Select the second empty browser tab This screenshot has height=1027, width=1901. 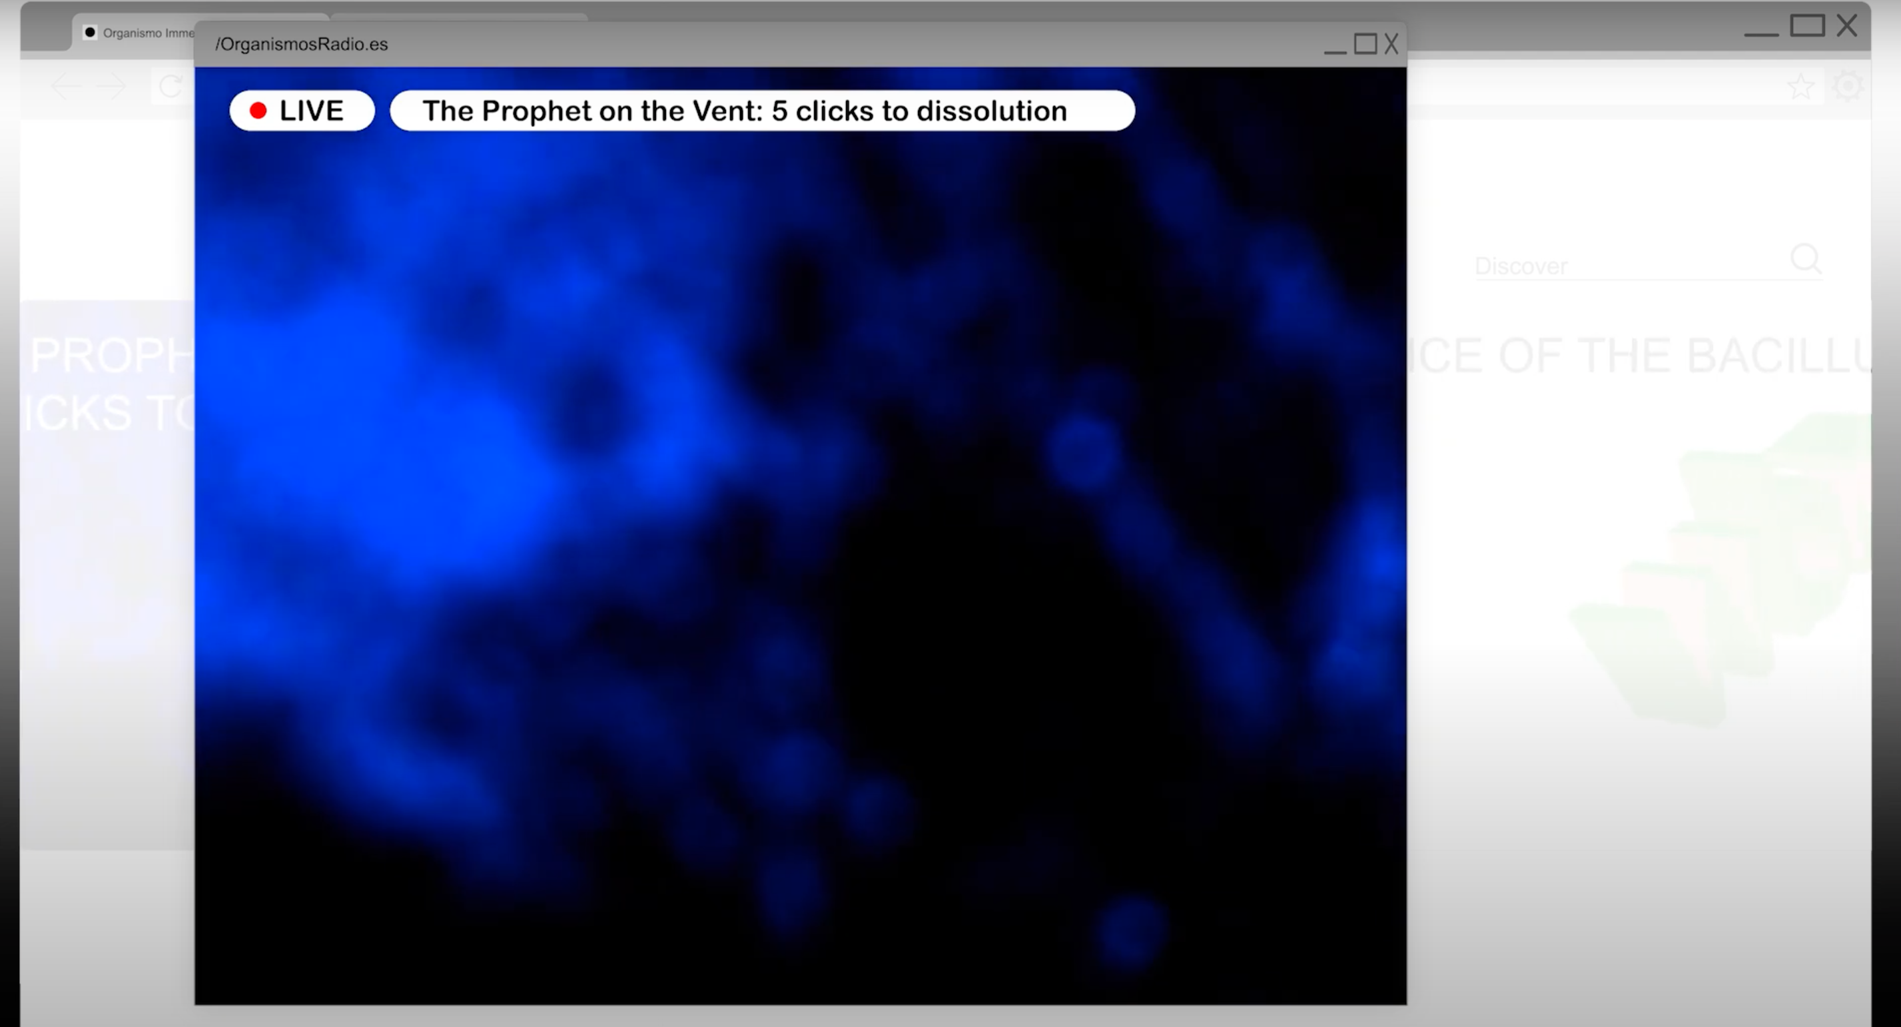(x=459, y=16)
